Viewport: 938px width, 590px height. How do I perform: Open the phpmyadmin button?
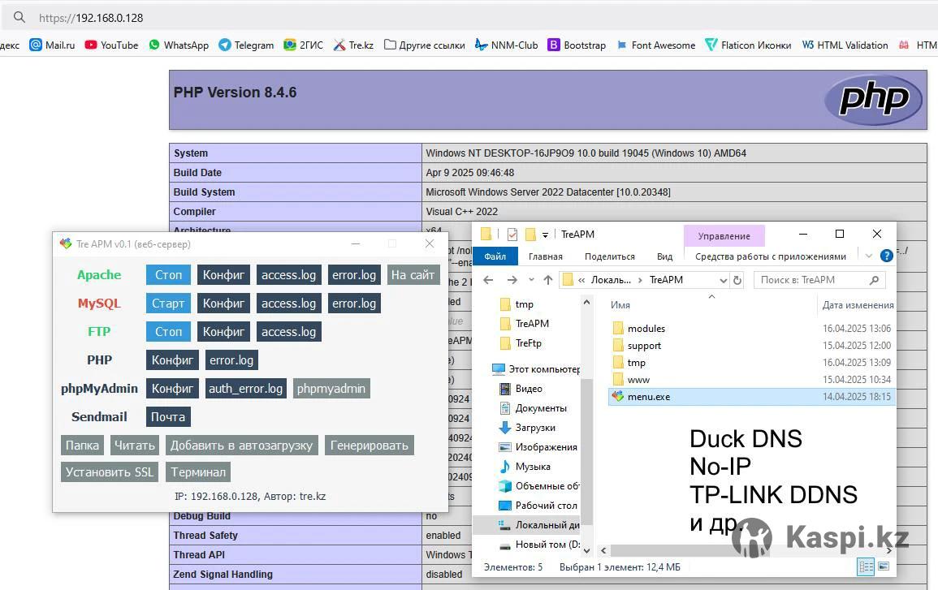click(x=331, y=389)
